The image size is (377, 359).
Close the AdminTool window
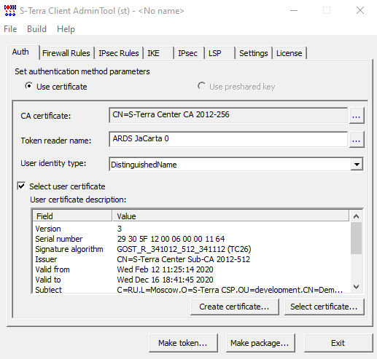pos(360,11)
